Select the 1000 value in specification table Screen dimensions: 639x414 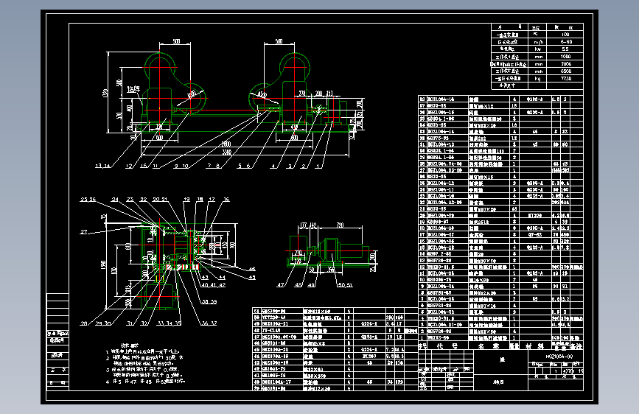coord(565,57)
